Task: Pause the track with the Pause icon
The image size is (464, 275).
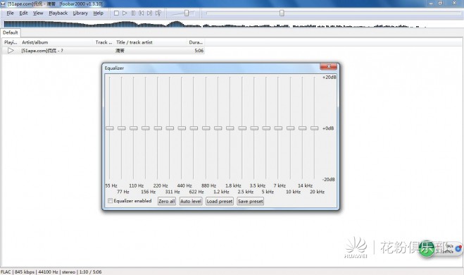Action: (x=133, y=13)
